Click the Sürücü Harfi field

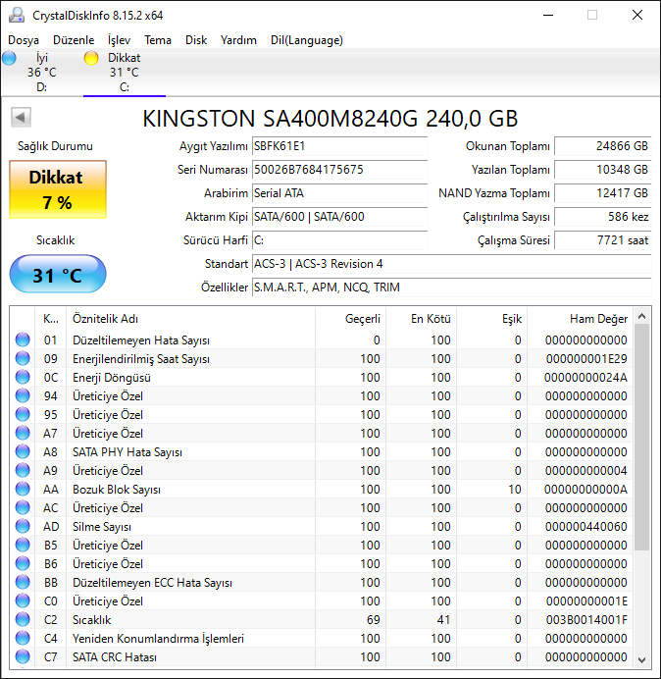click(339, 239)
